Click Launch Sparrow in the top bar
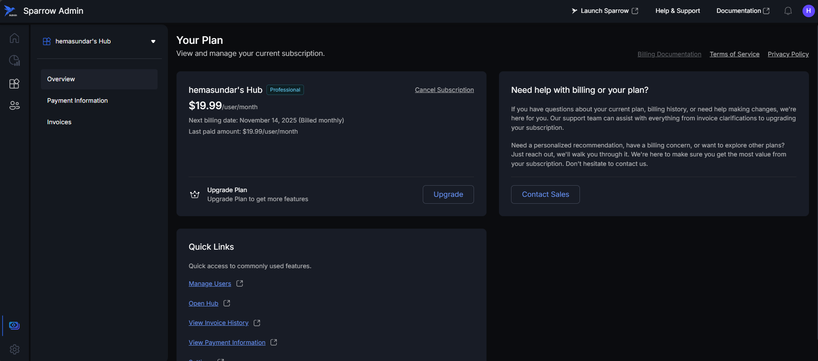 [604, 11]
